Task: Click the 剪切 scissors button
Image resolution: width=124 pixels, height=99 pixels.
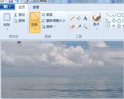Action: 19,15
